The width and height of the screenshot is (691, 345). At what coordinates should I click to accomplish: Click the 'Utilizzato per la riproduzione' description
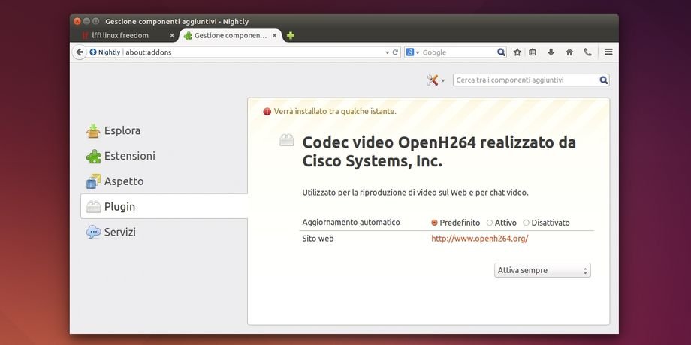pyautogui.click(x=415, y=193)
